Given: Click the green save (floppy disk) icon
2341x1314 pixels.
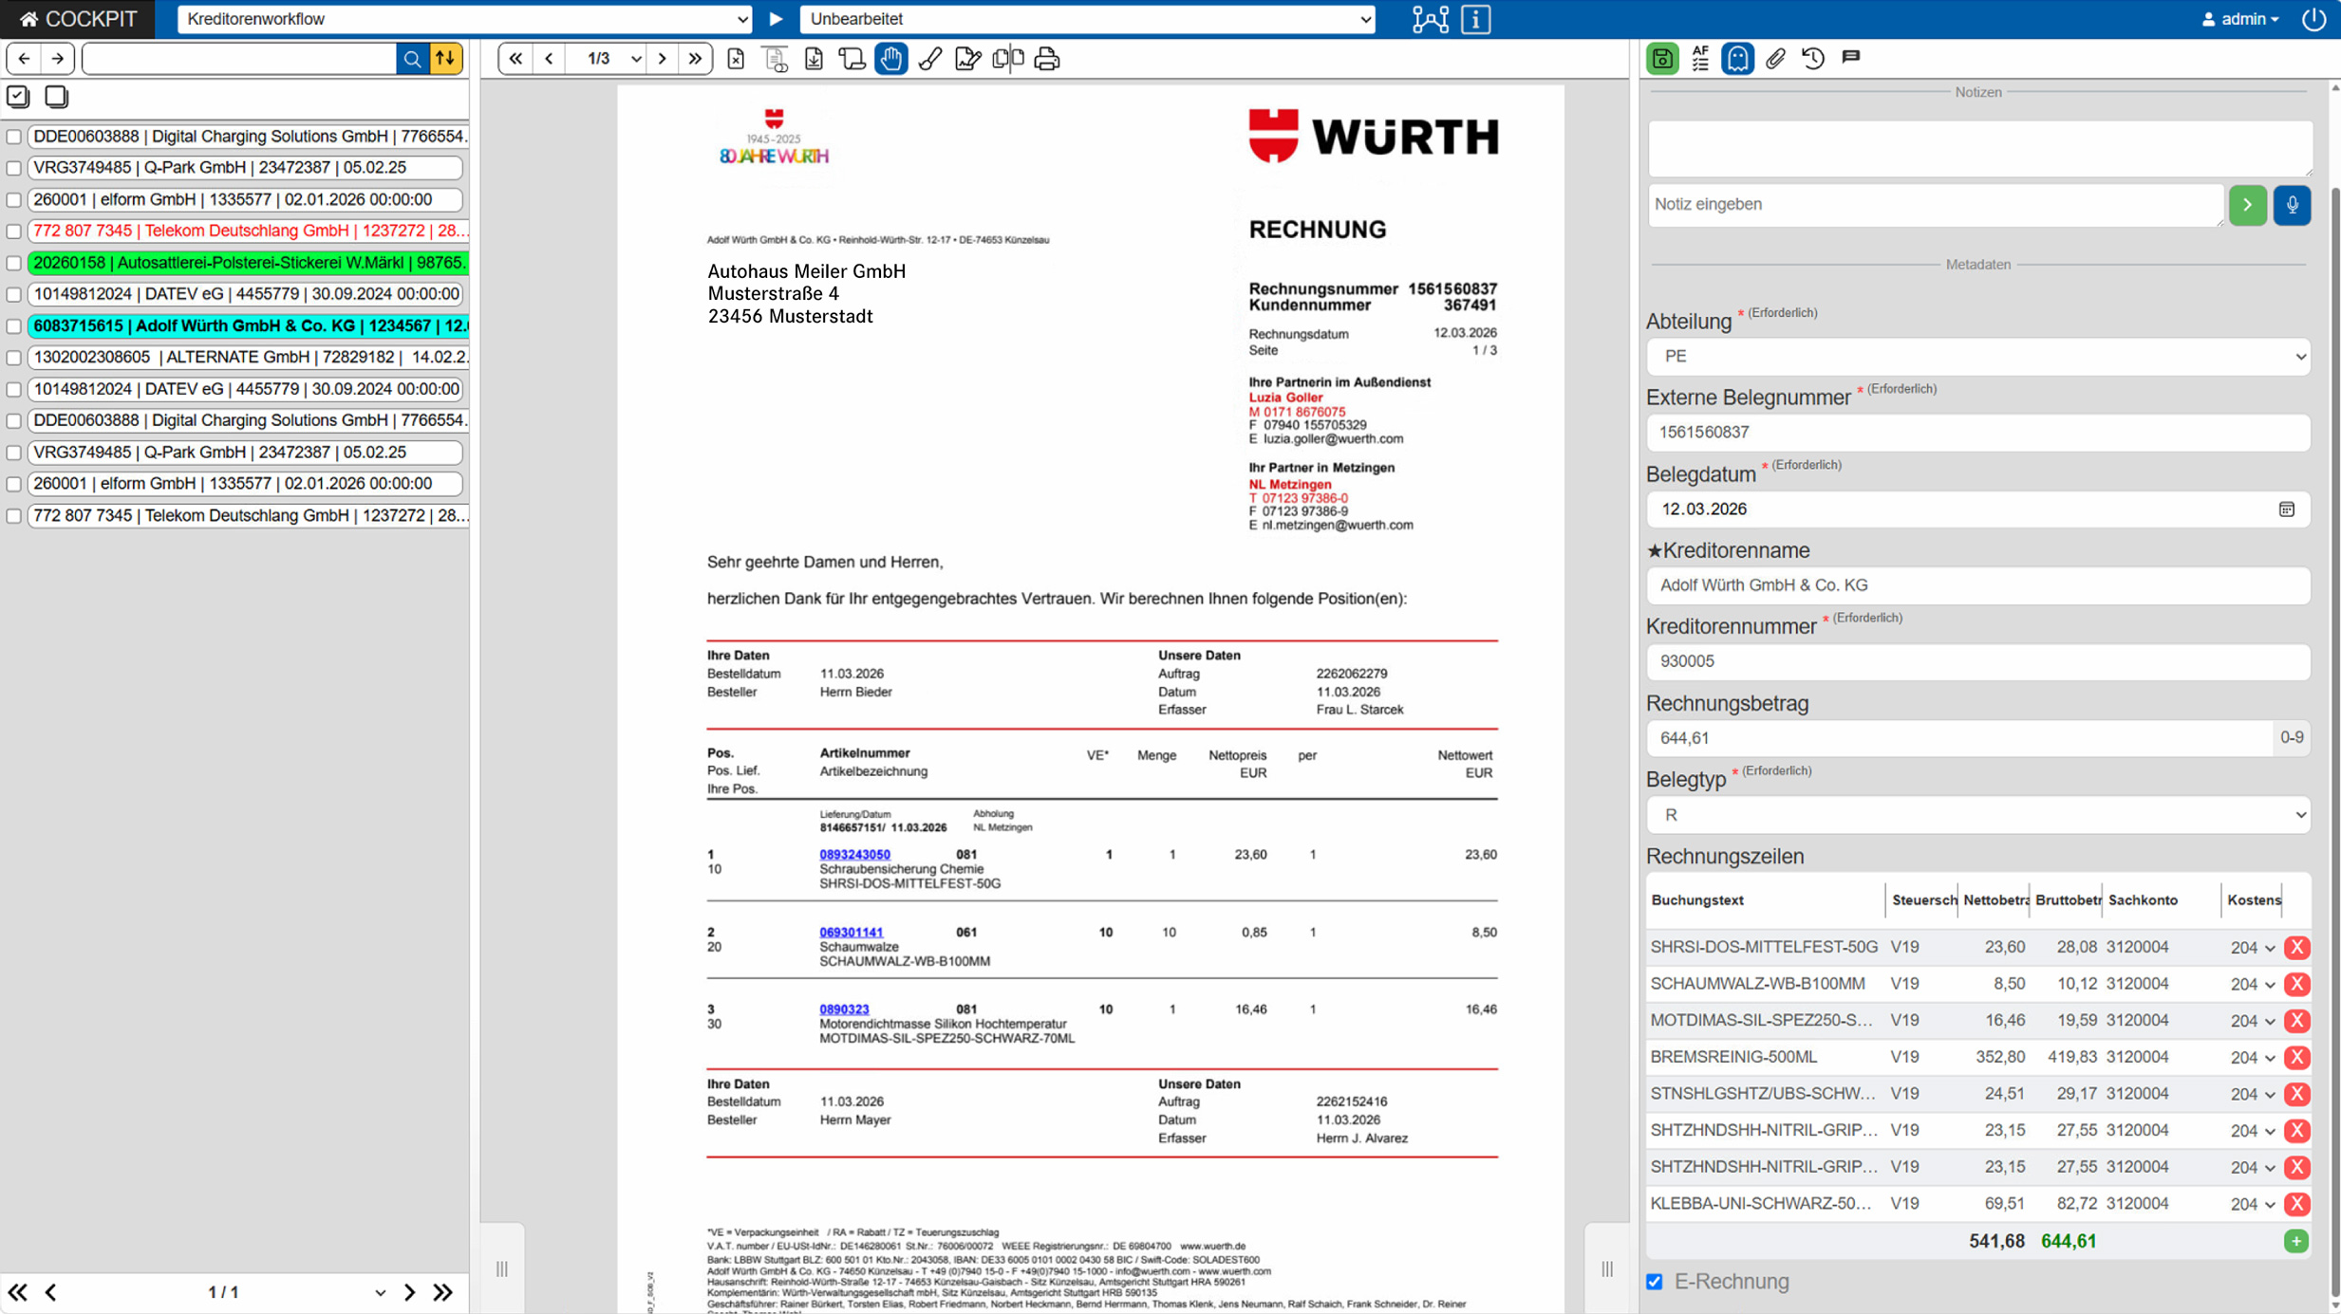Looking at the screenshot, I should (x=1662, y=59).
